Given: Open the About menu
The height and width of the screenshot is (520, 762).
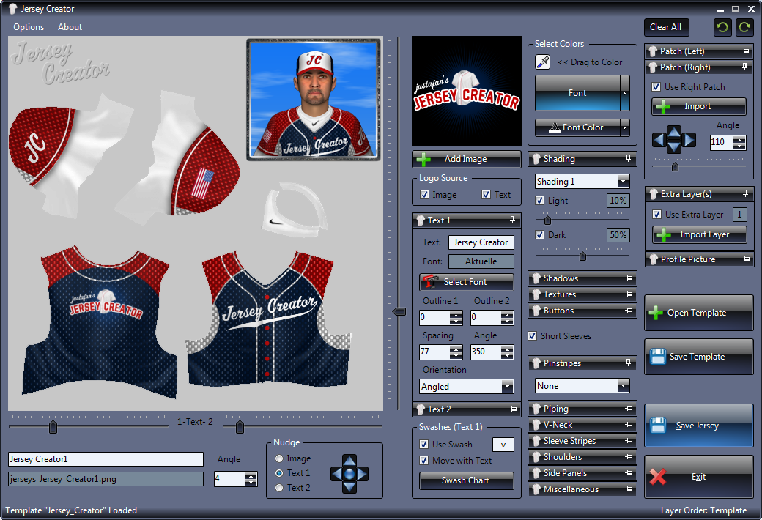Looking at the screenshot, I should click(70, 27).
